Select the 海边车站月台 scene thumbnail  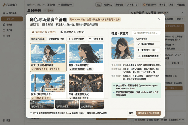click(42, 104)
